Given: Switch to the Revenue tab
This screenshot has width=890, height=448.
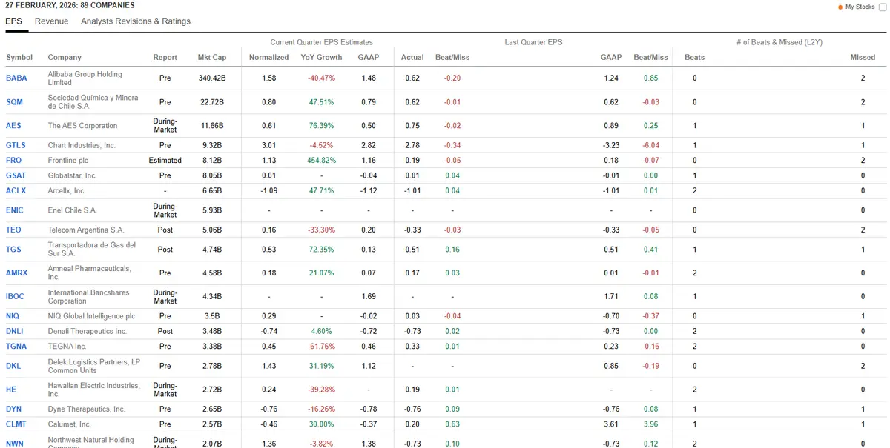Looking at the screenshot, I should click(51, 21).
